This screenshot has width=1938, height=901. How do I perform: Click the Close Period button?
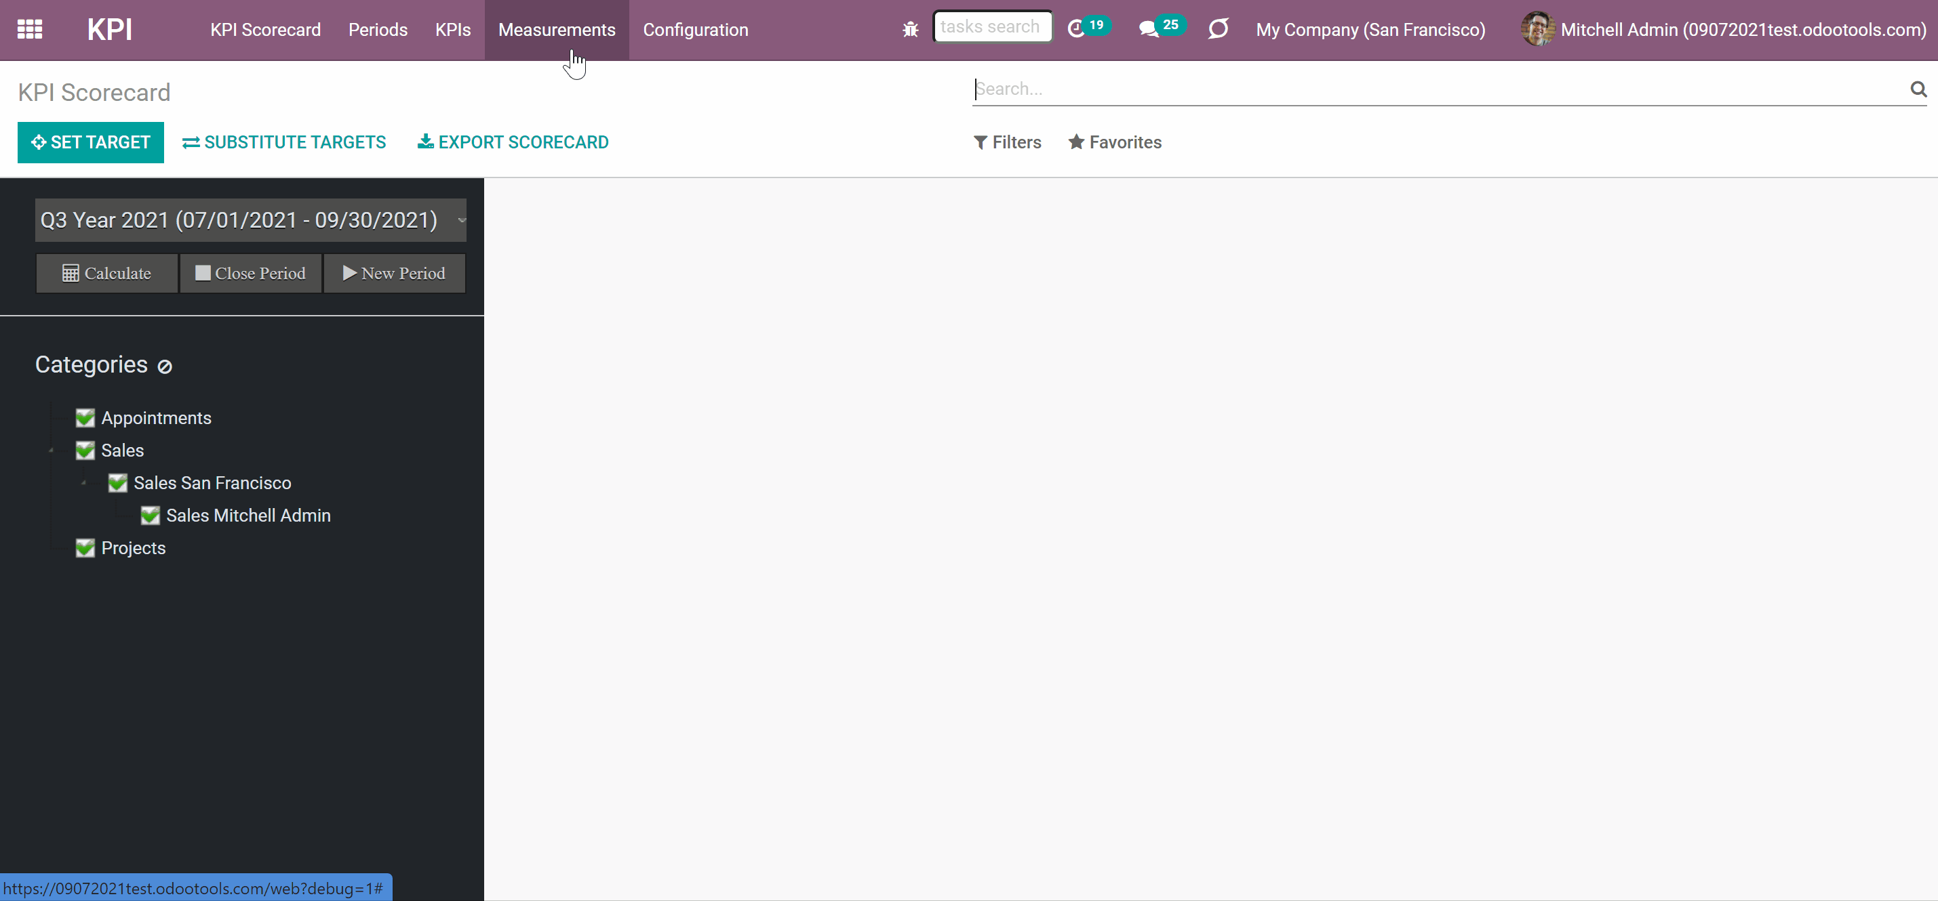[x=250, y=274]
